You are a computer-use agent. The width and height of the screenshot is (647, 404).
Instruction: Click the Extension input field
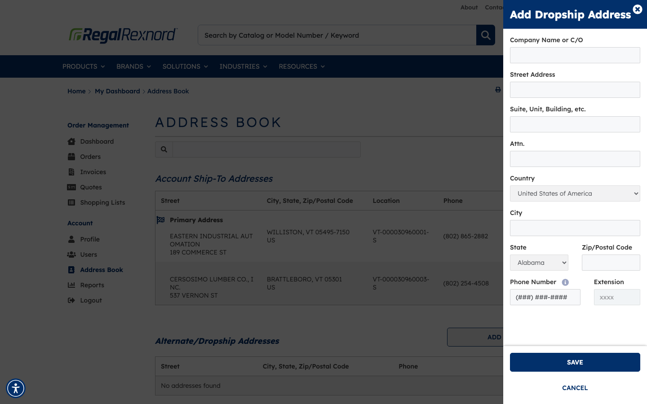point(617,297)
